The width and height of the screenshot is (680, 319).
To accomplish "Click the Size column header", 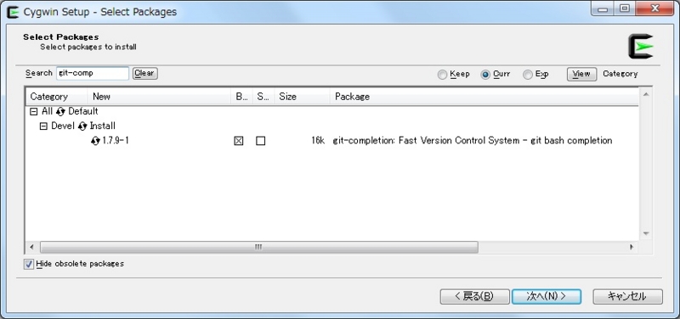I will (303, 97).
